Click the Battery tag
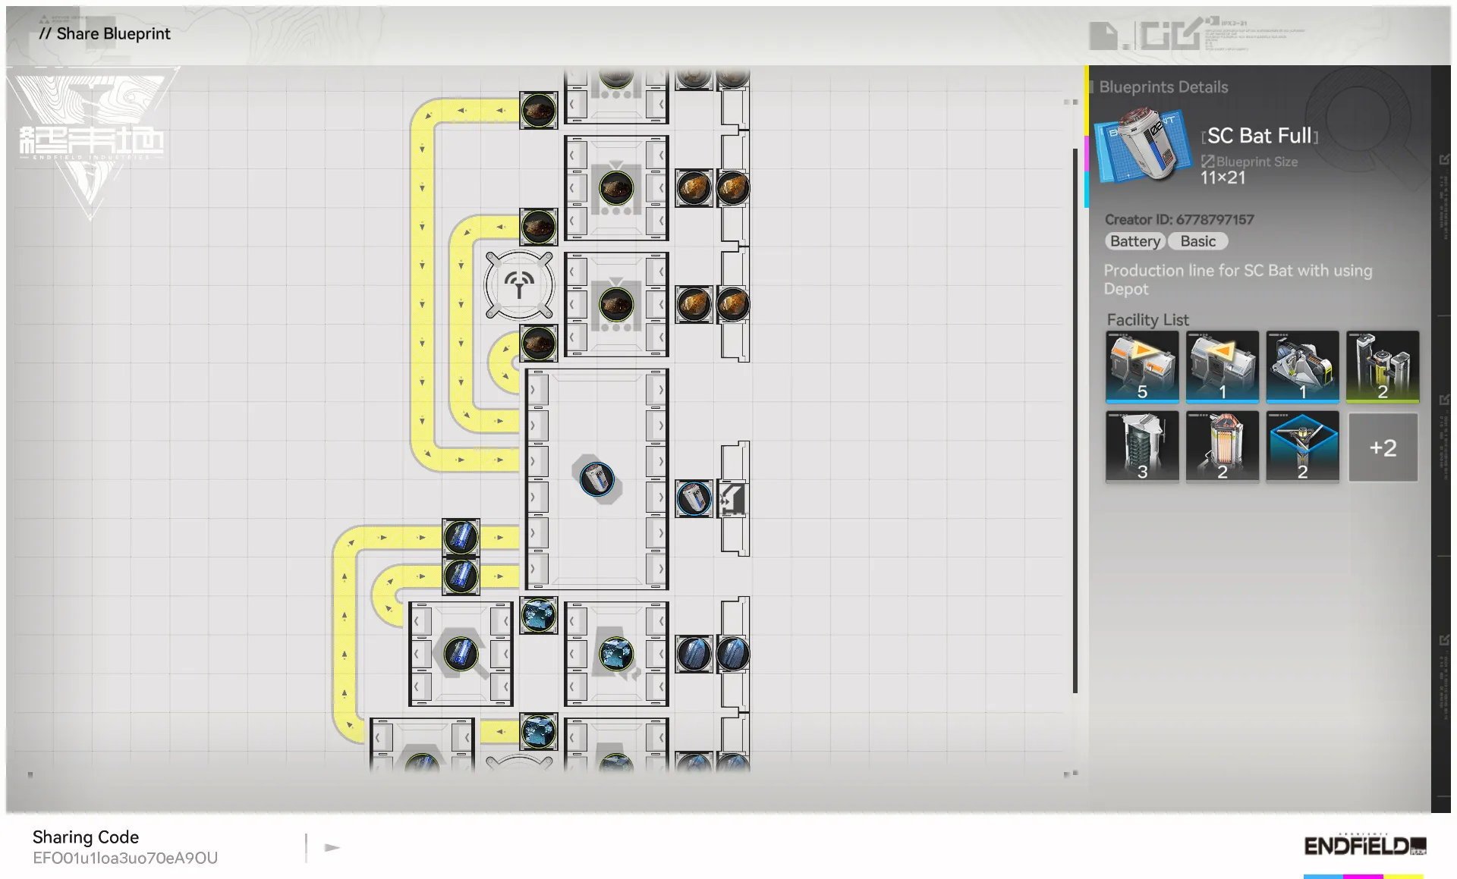Viewport: 1457px width, 879px height. tap(1134, 241)
